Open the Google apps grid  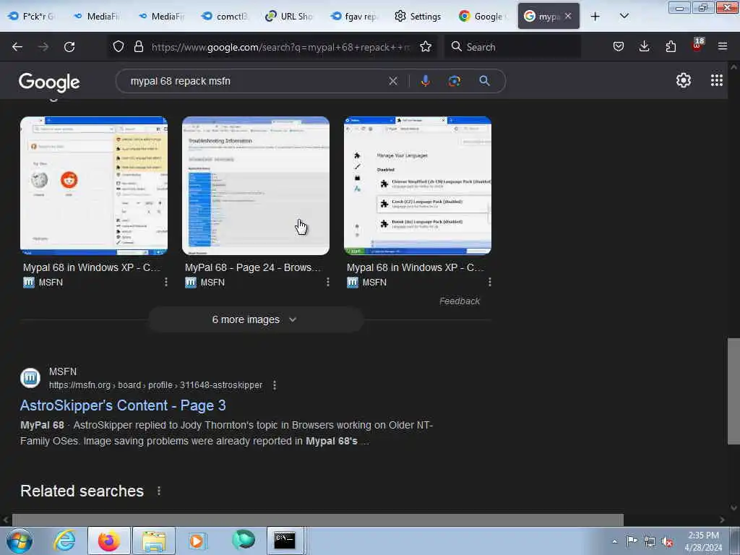[716, 80]
